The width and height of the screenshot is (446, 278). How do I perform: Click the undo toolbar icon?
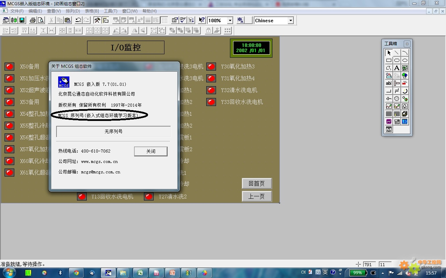click(x=78, y=20)
